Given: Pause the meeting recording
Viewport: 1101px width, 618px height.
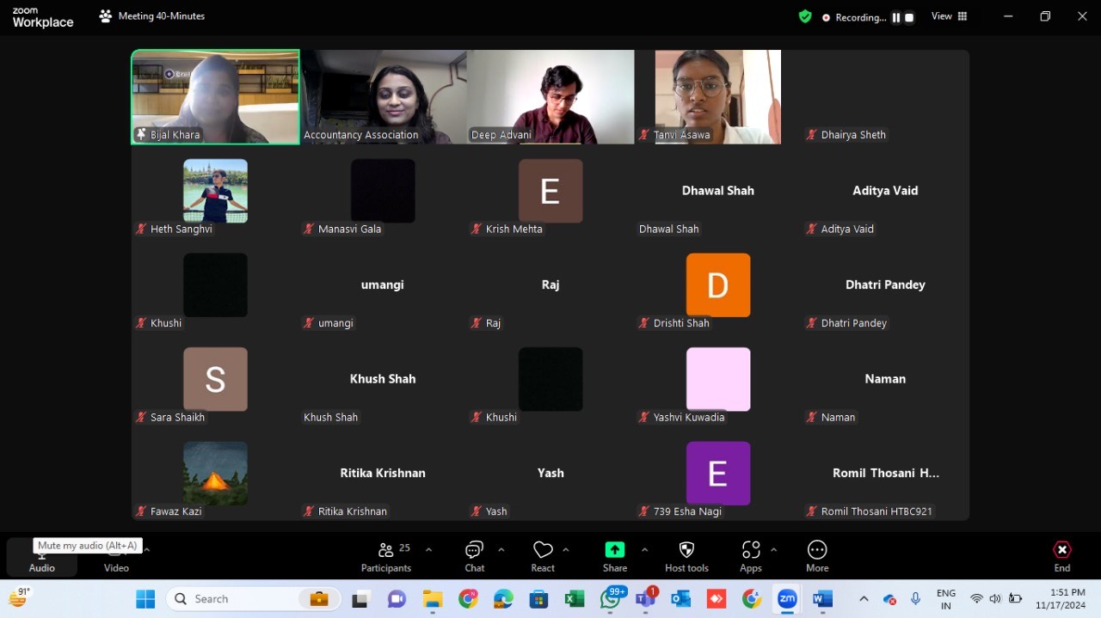Looking at the screenshot, I should click(x=895, y=17).
